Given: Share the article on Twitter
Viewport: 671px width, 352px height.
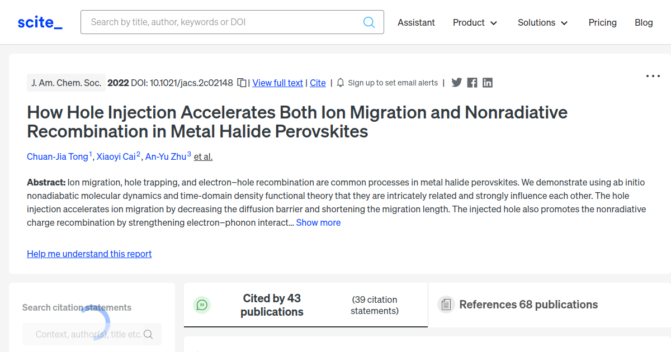Looking at the screenshot, I should click(457, 82).
